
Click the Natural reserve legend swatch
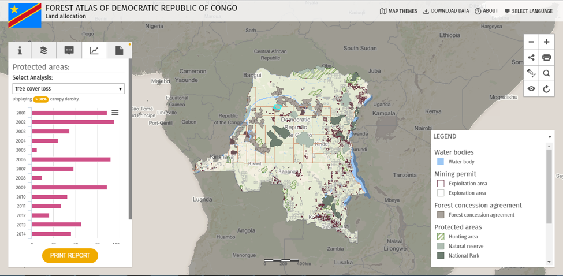(441, 246)
